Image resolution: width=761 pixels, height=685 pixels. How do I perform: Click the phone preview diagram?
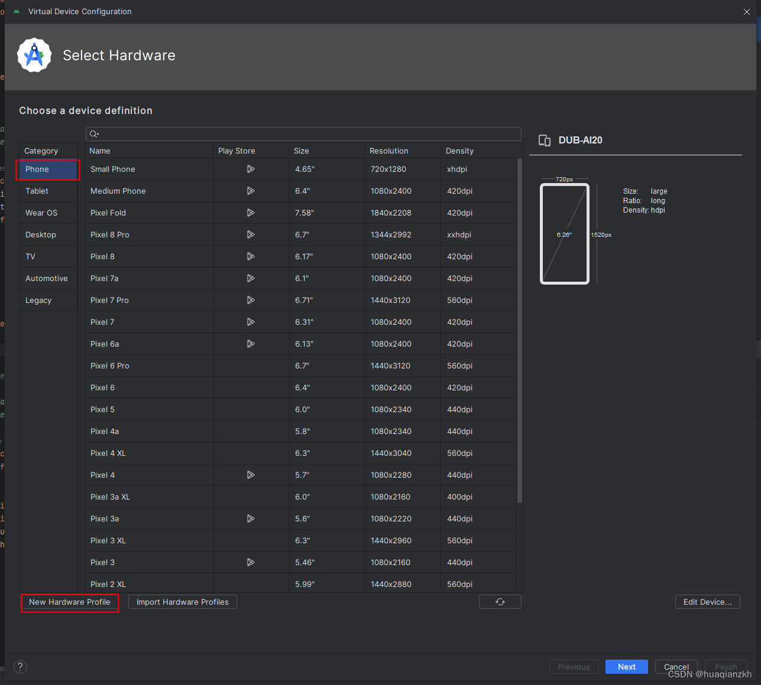tap(565, 234)
